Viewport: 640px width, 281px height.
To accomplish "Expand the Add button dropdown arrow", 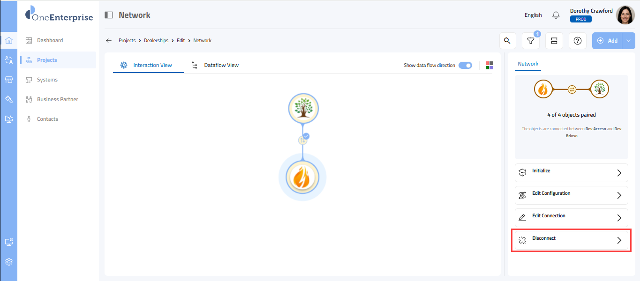I will 628,41.
